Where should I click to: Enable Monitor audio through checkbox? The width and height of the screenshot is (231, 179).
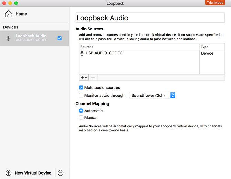point(81,95)
